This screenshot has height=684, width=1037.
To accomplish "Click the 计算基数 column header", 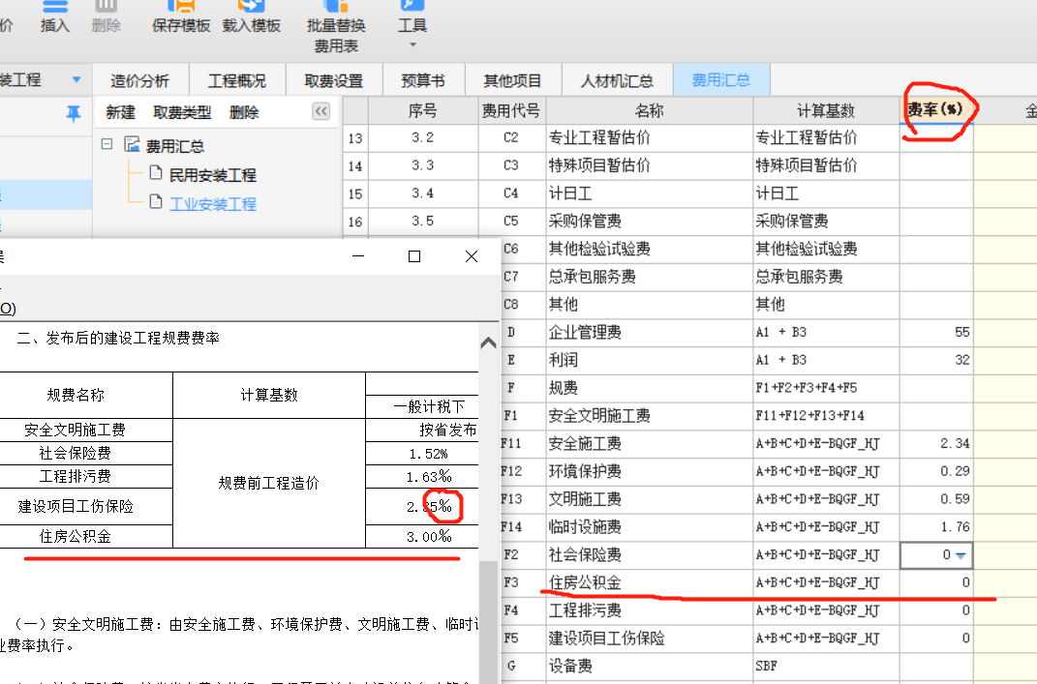I will [825, 111].
